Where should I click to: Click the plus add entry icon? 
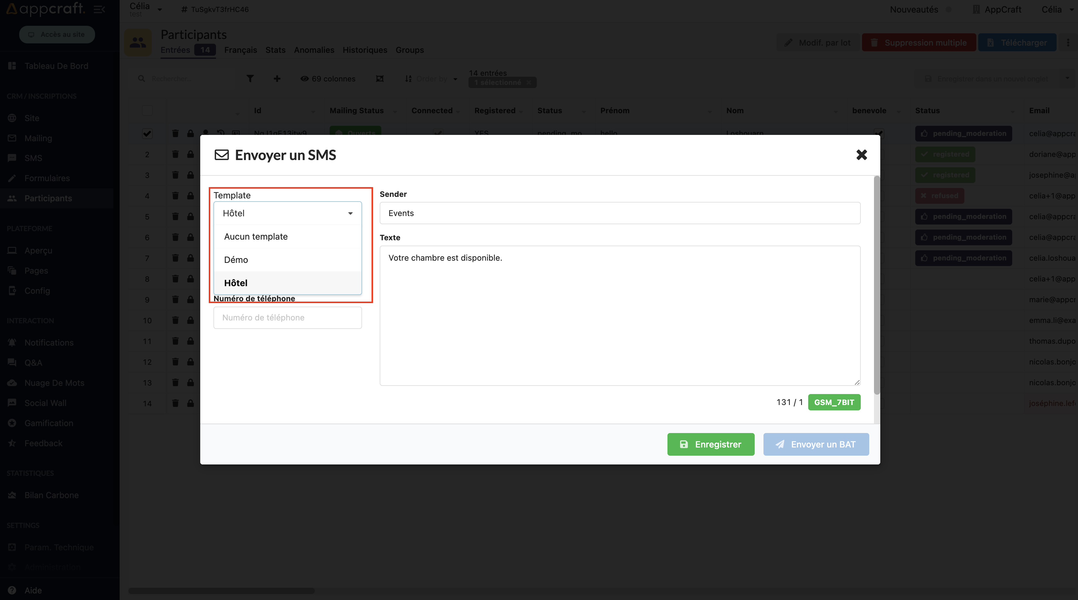pos(277,79)
